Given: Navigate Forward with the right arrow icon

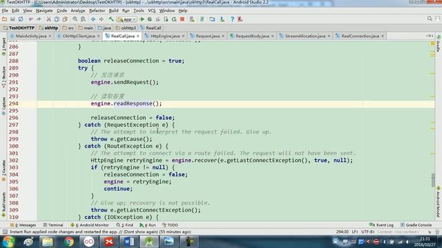Looking at the screenshot, I should [102, 19].
